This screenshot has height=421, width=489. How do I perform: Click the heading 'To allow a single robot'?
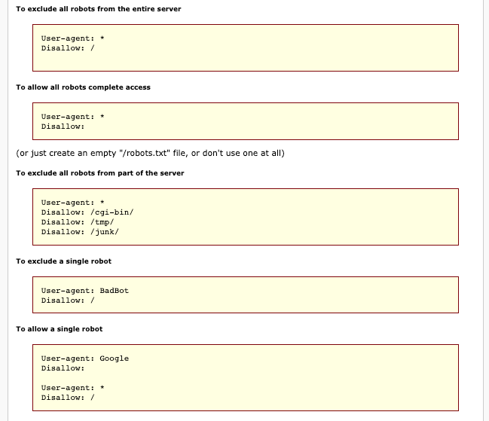tap(60, 329)
